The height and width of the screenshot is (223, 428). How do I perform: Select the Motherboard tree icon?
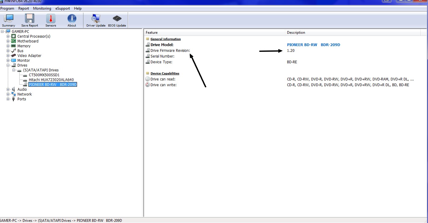point(14,41)
